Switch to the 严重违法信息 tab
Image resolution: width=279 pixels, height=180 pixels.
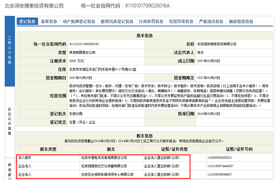211,21
